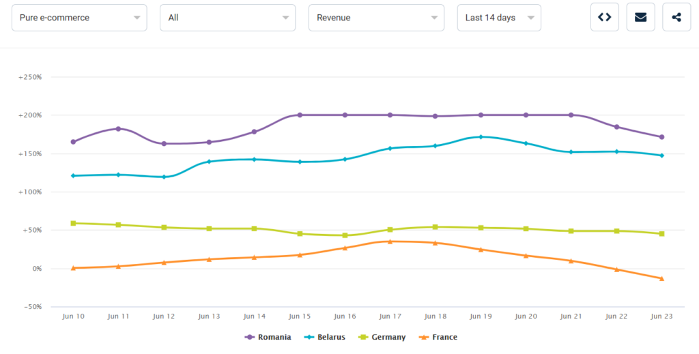Toggle the Belarus series in legend
The image size is (699, 354).
[324, 337]
